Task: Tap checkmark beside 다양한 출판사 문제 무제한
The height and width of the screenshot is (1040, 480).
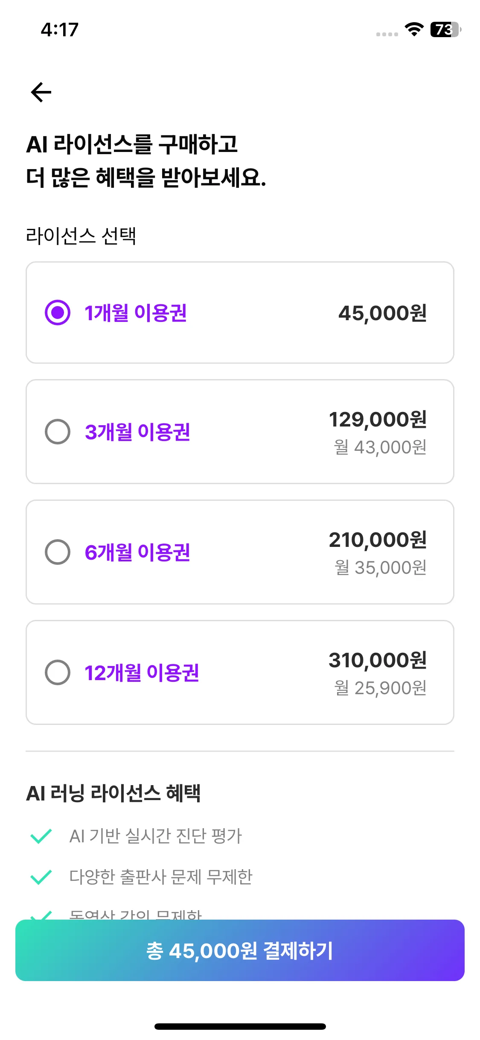Action: [x=41, y=877]
